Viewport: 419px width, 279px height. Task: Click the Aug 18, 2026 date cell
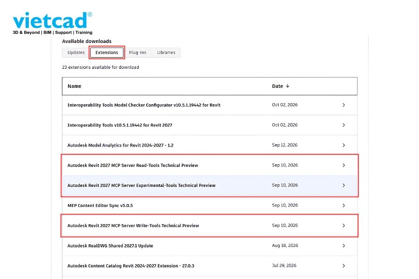285,246
